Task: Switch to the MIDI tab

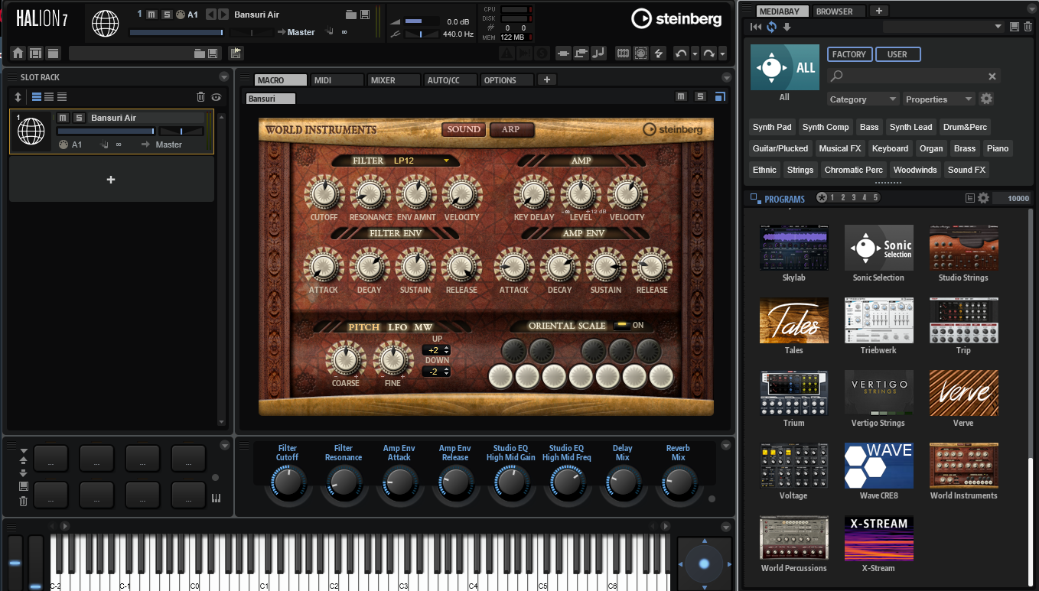Action: (337, 80)
